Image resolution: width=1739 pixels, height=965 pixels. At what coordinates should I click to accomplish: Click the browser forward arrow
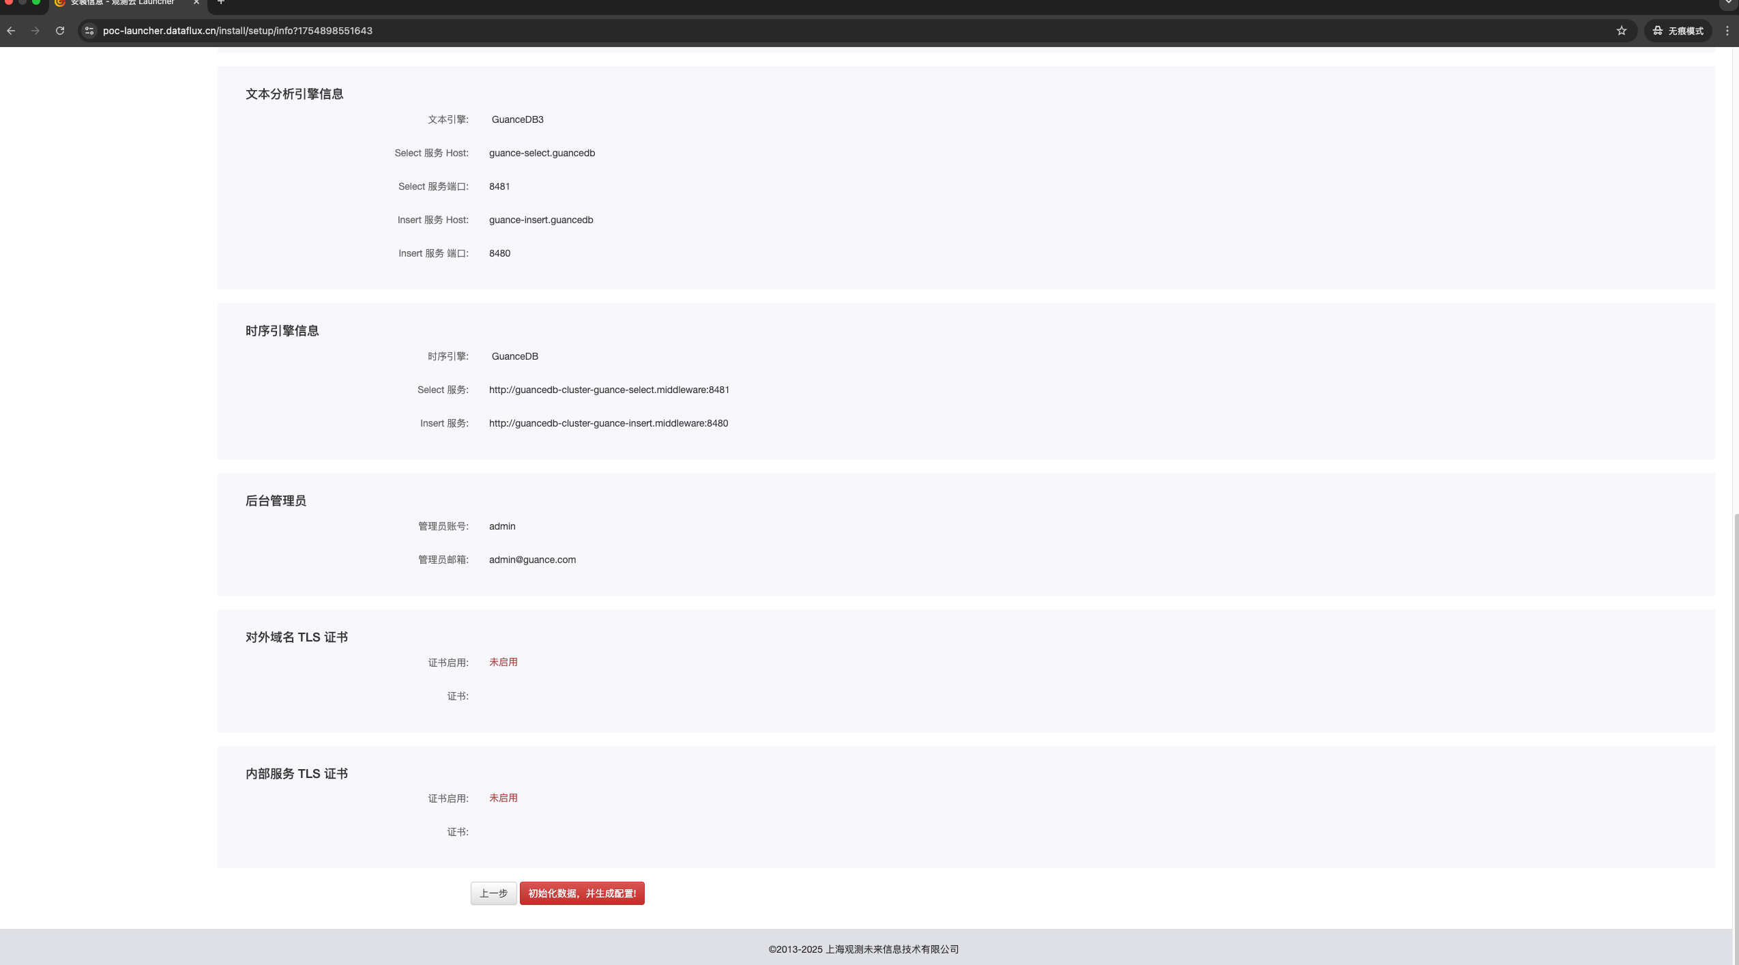(x=35, y=31)
